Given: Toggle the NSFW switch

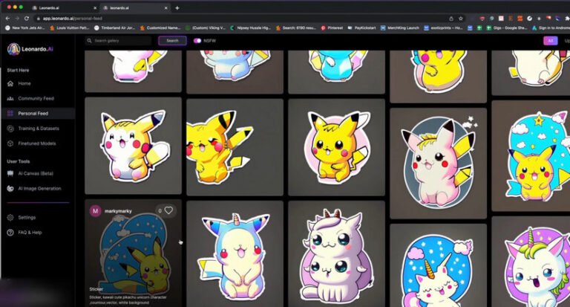Looking at the screenshot, I should click(x=197, y=41).
